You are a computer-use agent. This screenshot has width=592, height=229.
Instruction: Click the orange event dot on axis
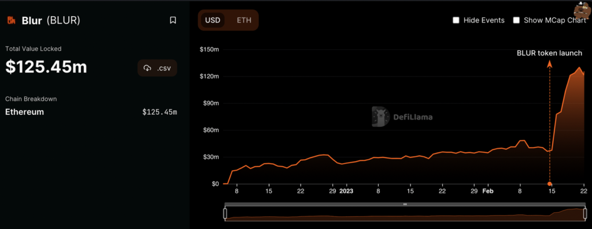[549, 184]
